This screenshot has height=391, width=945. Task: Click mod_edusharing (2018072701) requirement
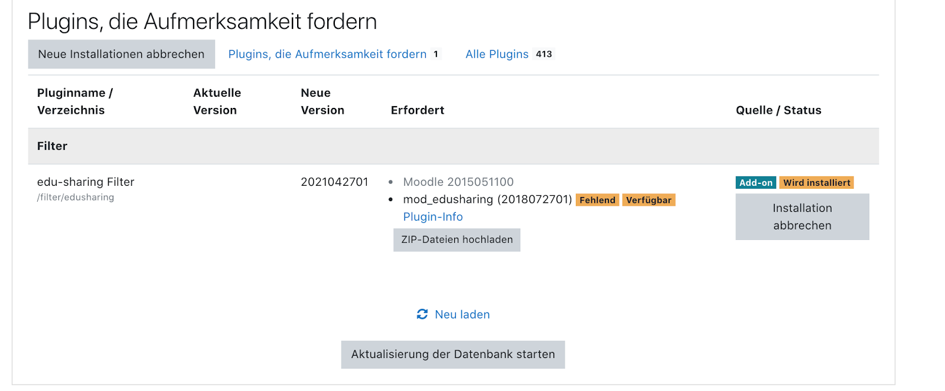tap(487, 199)
